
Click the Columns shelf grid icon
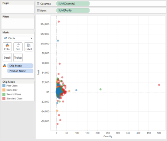tap(38, 4)
